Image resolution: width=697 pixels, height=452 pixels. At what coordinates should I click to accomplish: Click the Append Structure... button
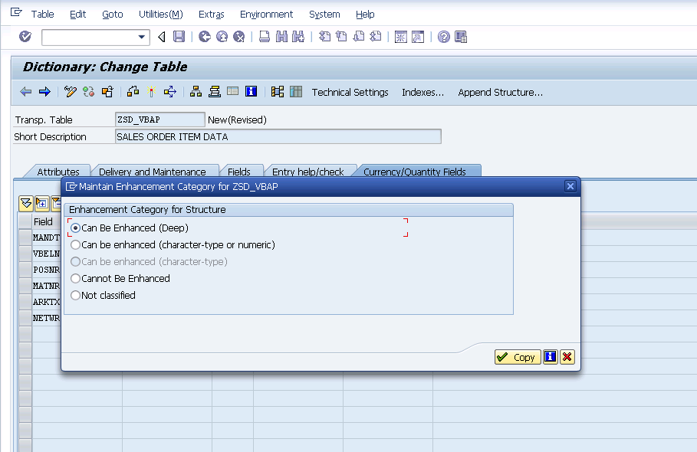point(500,92)
